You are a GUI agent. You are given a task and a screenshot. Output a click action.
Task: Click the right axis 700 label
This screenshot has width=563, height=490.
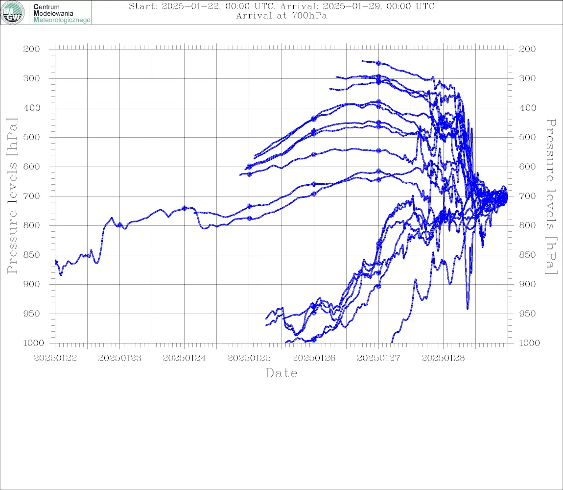pyautogui.click(x=527, y=196)
